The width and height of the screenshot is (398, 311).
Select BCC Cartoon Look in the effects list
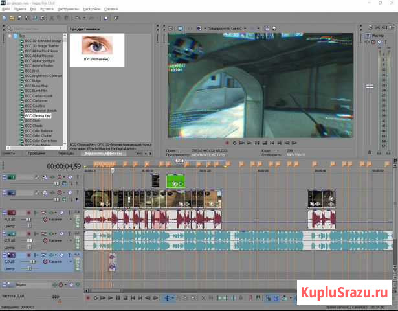(x=38, y=96)
